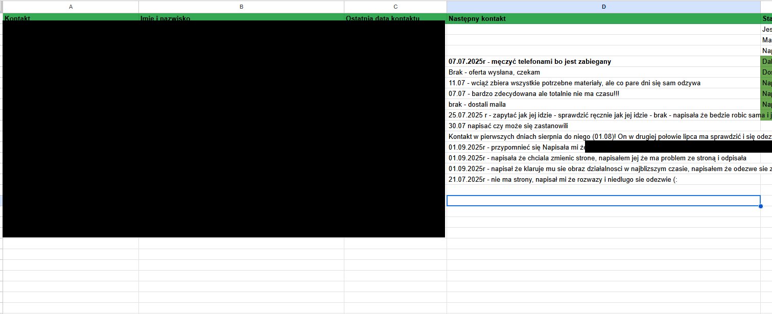
Task: Select the column B header
Action: [x=241, y=7]
